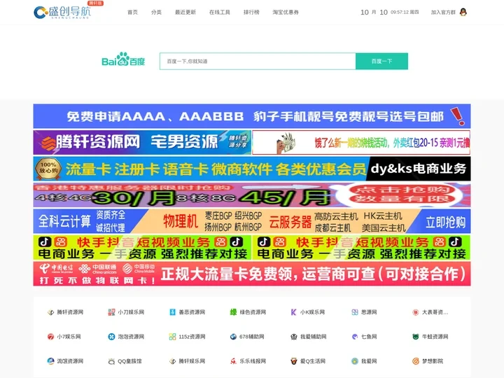This screenshot has height=378, width=504.
Task: Open the 小K娱乐网 purple K icon
Action: 294,312
